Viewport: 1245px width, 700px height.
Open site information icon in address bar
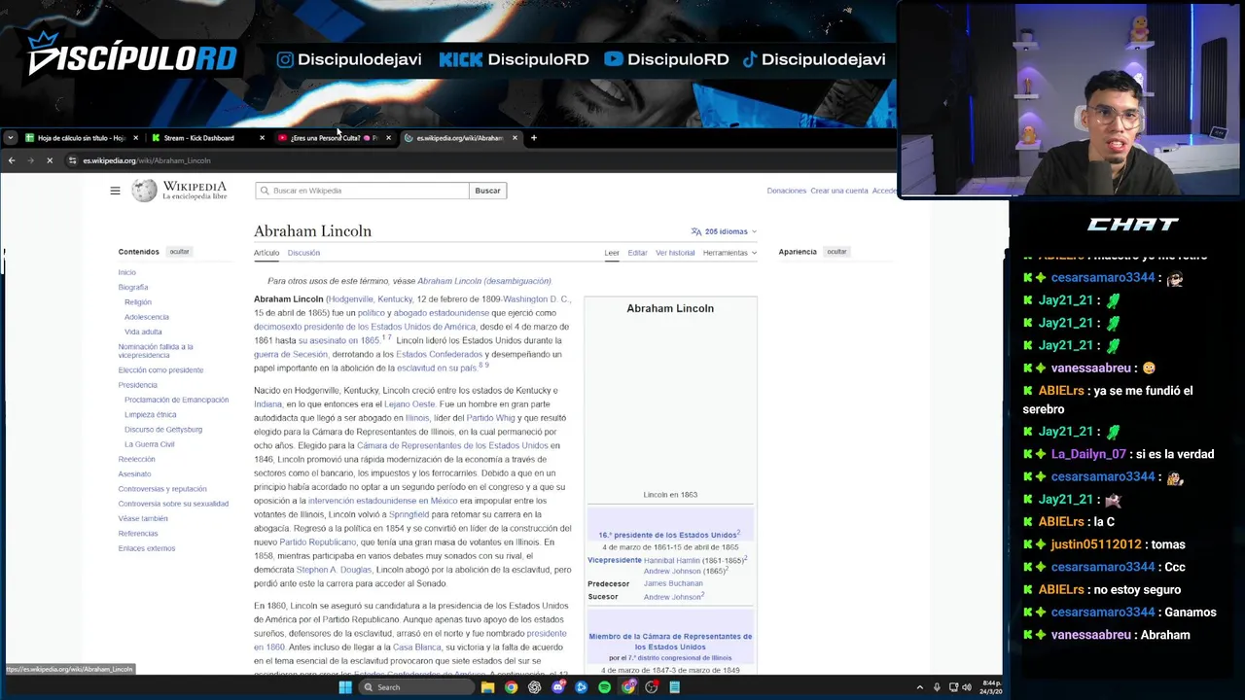(72, 160)
